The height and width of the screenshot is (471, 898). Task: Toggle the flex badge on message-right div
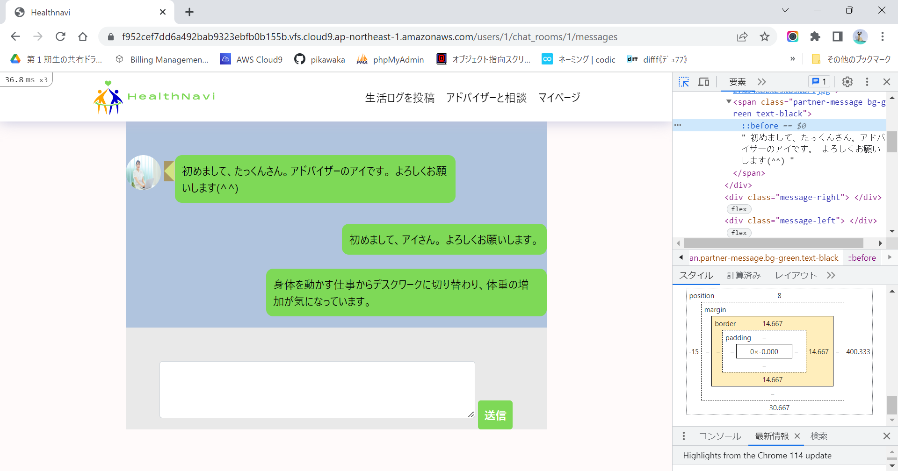click(x=738, y=209)
